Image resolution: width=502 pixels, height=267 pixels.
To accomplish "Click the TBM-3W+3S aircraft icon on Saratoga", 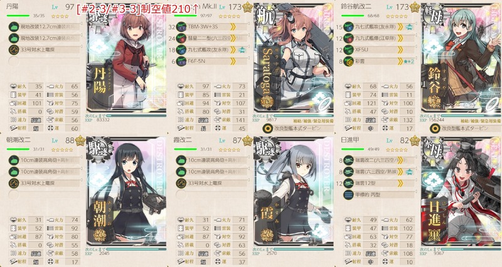I will (181, 27).
